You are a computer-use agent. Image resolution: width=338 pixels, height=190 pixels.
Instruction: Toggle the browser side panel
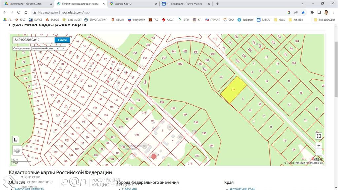(319, 12)
